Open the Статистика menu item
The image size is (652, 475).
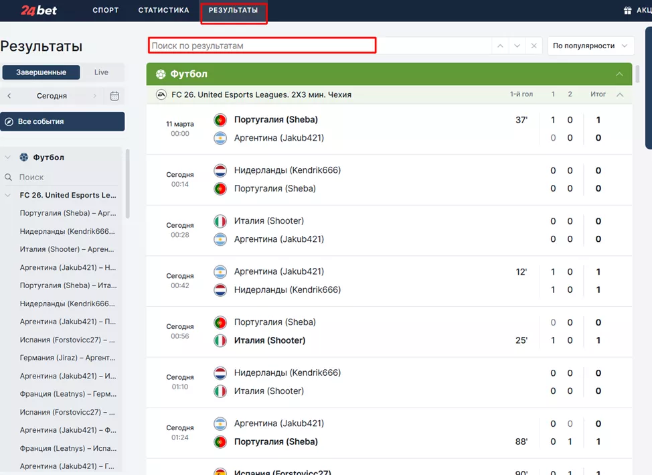(163, 11)
